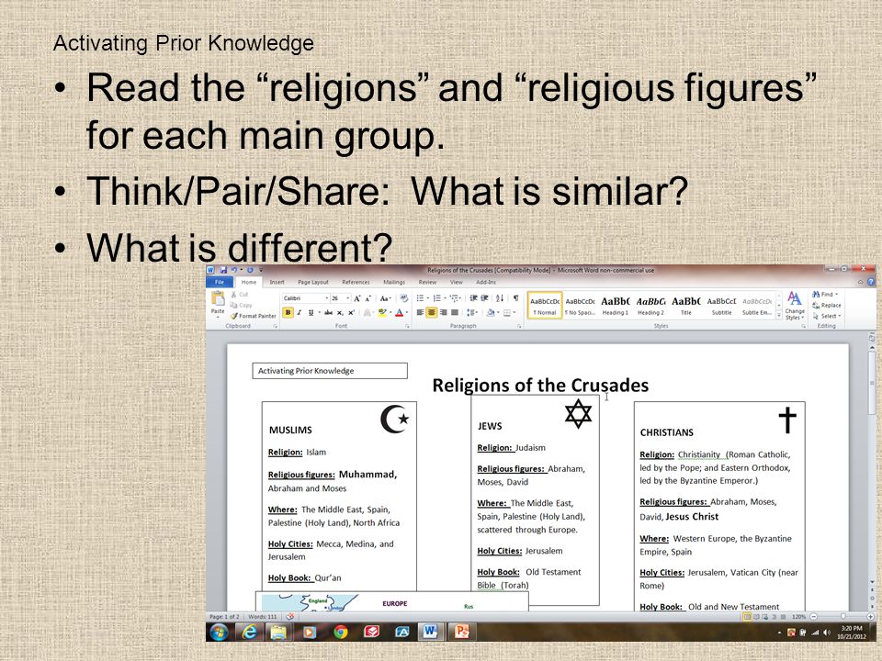Apply the Heading 2 style
This screenshot has width=882, height=661.
[650, 307]
